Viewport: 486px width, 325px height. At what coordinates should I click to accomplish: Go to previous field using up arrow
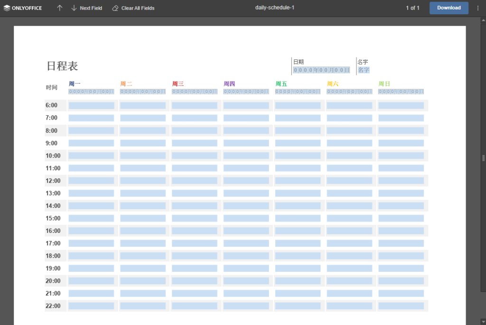pyautogui.click(x=59, y=8)
